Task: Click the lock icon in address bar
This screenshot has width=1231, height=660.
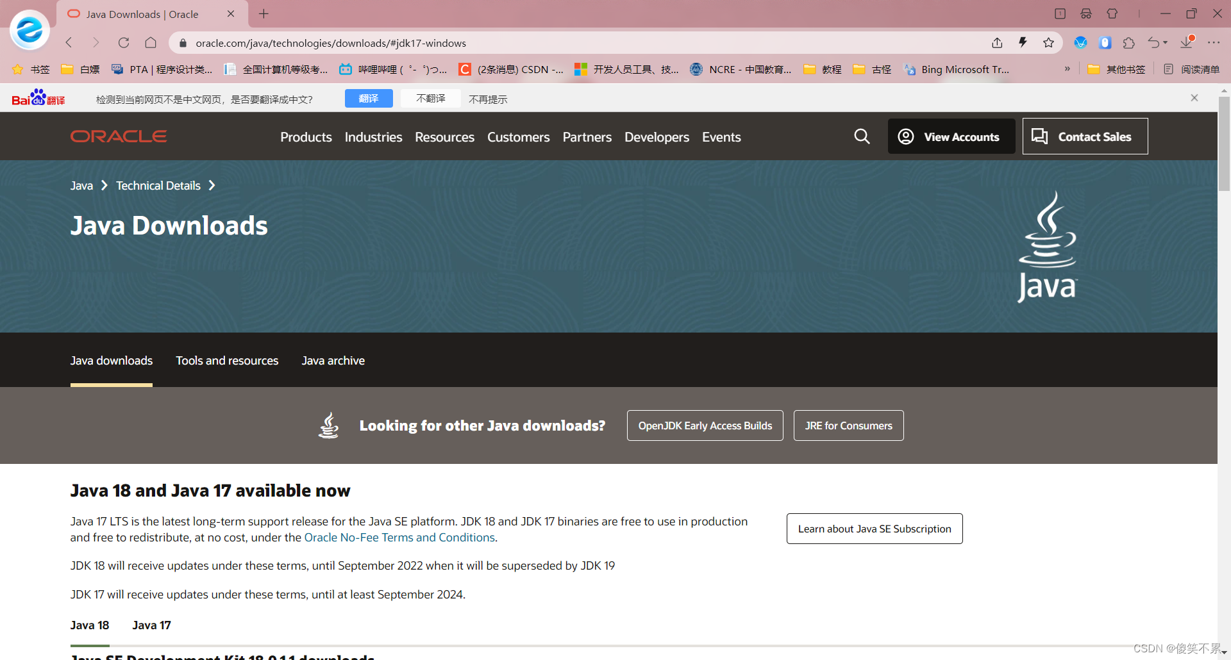Action: click(x=183, y=43)
